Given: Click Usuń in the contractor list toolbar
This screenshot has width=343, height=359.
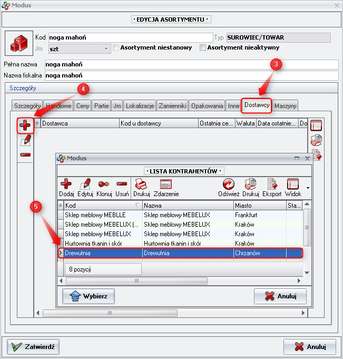Looking at the screenshot, I should click(122, 188).
